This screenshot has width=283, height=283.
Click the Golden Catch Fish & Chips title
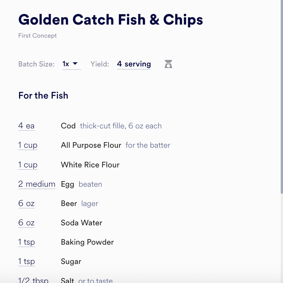(111, 20)
